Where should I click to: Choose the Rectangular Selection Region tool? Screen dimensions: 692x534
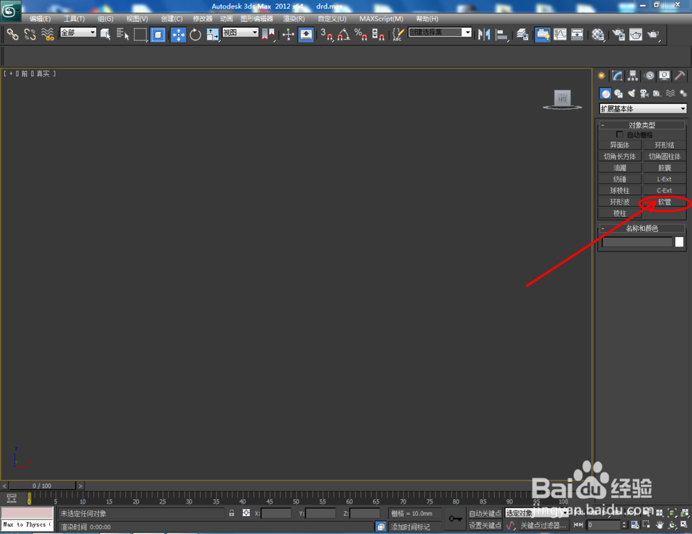[140, 35]
